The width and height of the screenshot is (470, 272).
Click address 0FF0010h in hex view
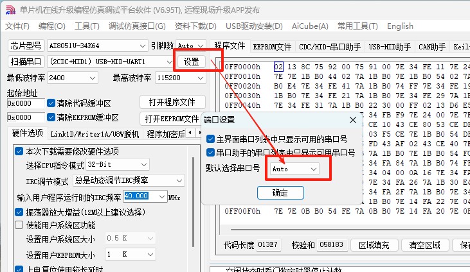pyautogui.click(x=242, y=76)
